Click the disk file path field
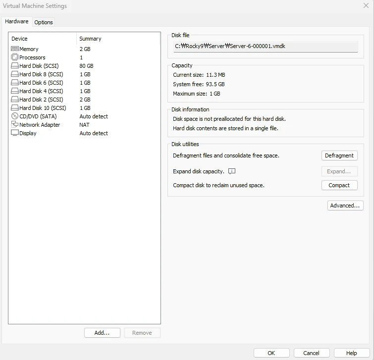This screenshot has width=374, height=360. pos(266,46)
